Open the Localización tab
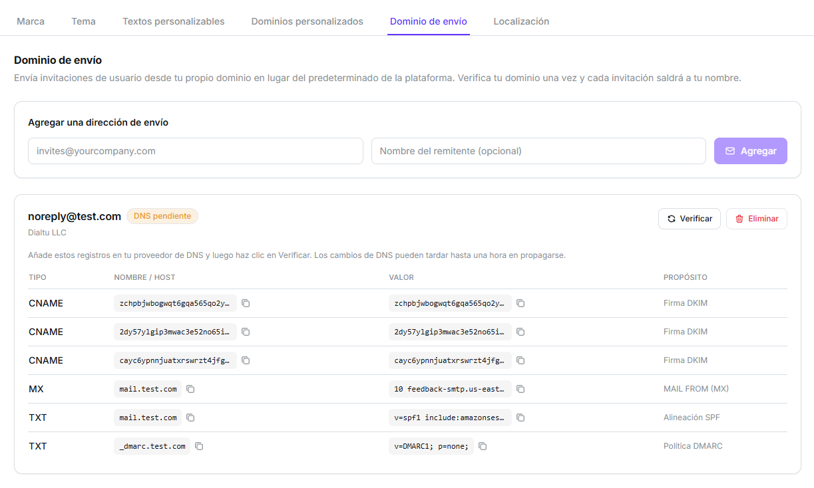 pos(521,21)
